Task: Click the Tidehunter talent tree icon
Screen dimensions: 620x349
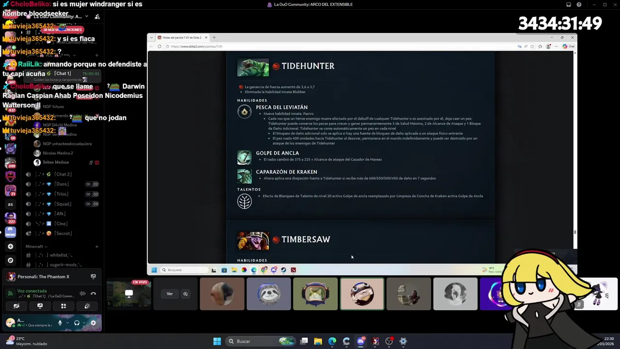Action: point(244,201)
